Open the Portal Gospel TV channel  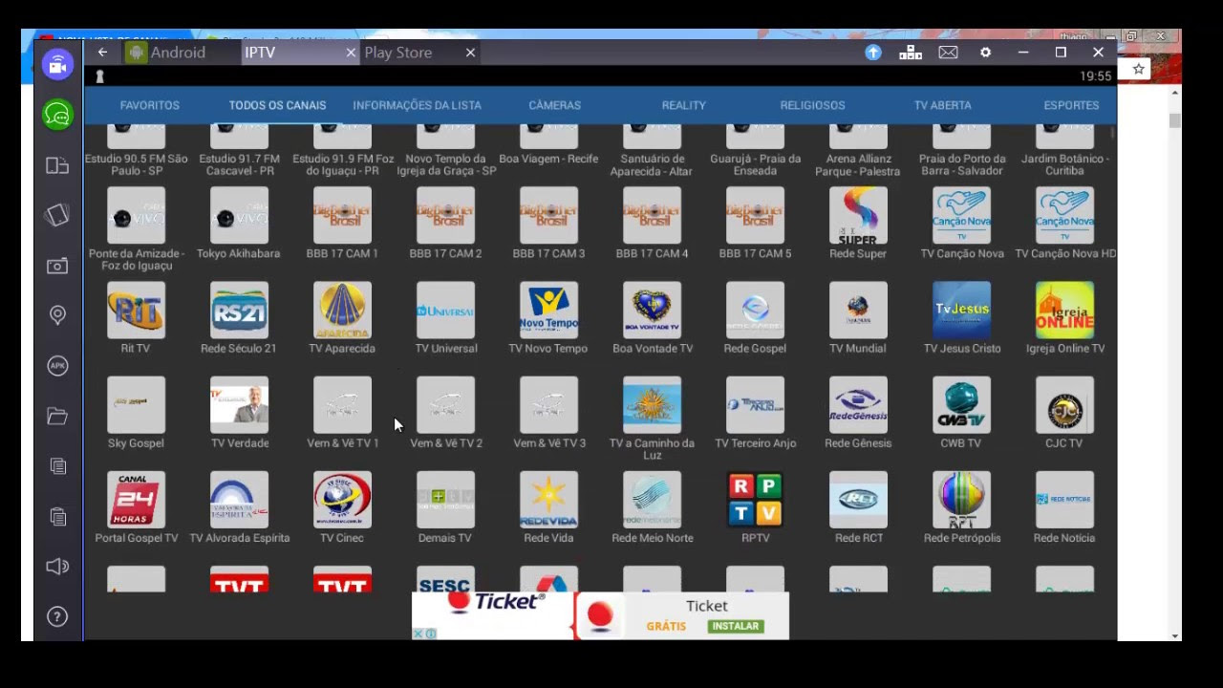136,500
